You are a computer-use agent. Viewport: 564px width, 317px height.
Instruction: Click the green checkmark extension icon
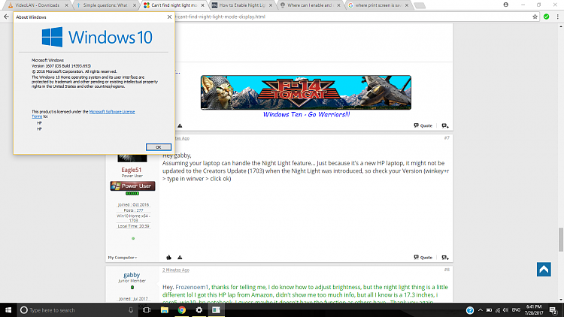pos(547,17)
